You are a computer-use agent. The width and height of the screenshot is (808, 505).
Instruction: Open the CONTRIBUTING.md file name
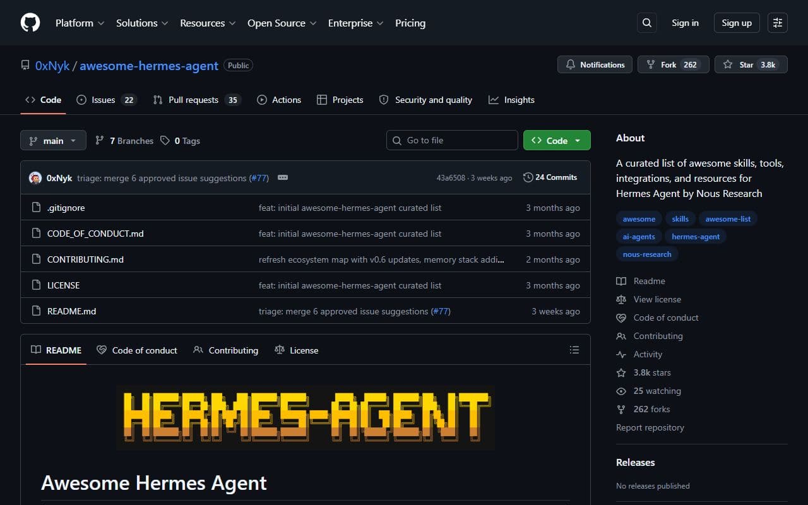(85, 259)
